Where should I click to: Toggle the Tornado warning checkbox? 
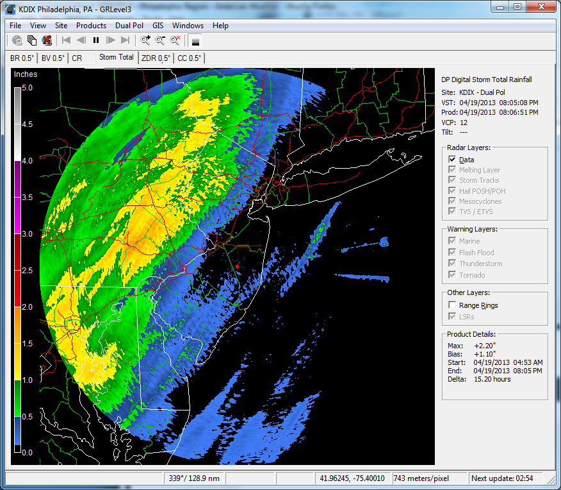(x=452, y=275)
